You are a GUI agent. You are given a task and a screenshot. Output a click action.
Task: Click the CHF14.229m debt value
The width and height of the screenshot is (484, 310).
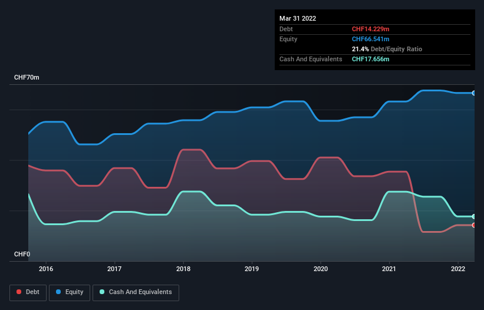[x=370, y=29]
